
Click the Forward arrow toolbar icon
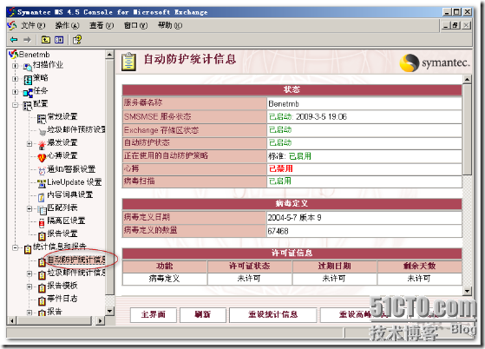coord(27,40)
